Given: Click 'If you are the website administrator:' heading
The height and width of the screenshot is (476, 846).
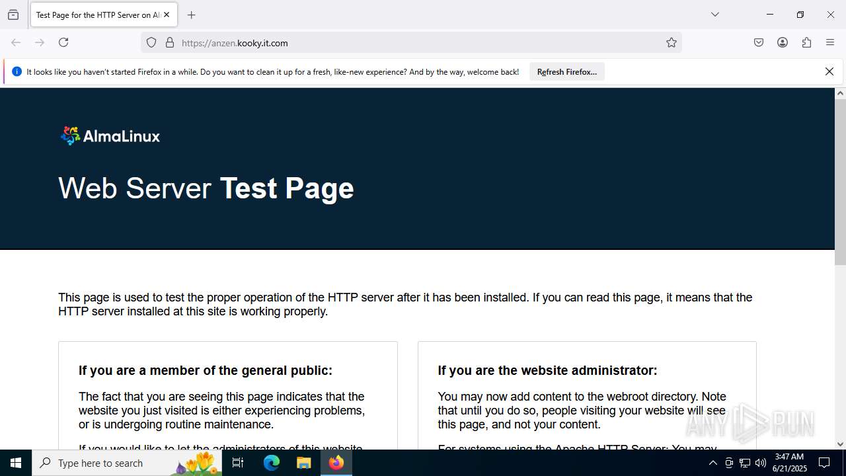Looking at the screenshot, I should [x=547, y=370].
